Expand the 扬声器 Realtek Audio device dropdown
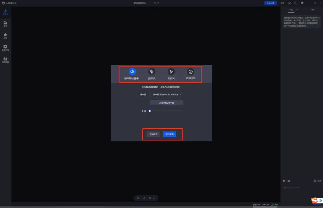This screenshot has height=208, width=323. click(167, 94)
